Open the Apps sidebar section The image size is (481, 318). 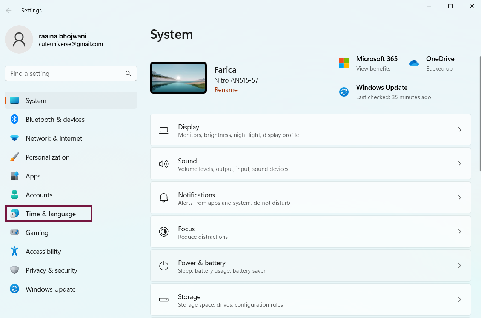pos(33,176)
